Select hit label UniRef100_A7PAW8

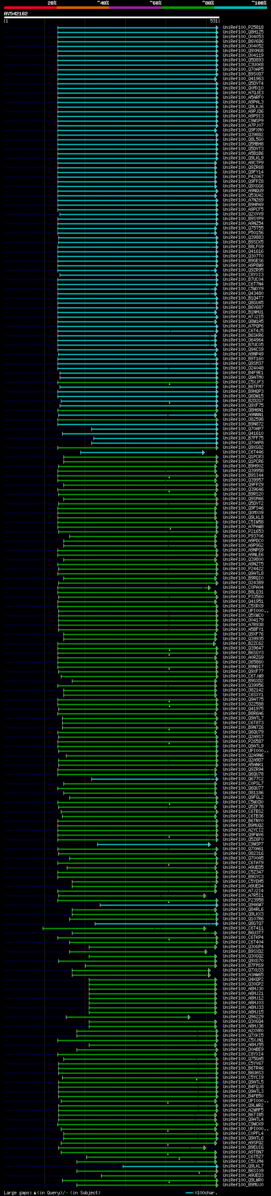point(243,527)
